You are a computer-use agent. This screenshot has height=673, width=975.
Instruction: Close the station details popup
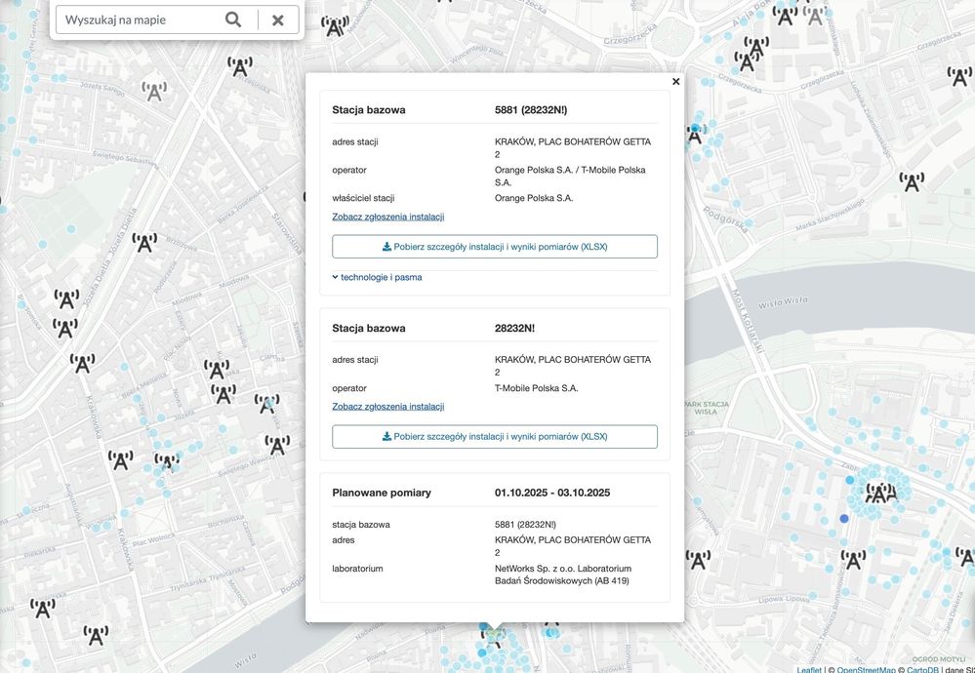coord(675,82)
